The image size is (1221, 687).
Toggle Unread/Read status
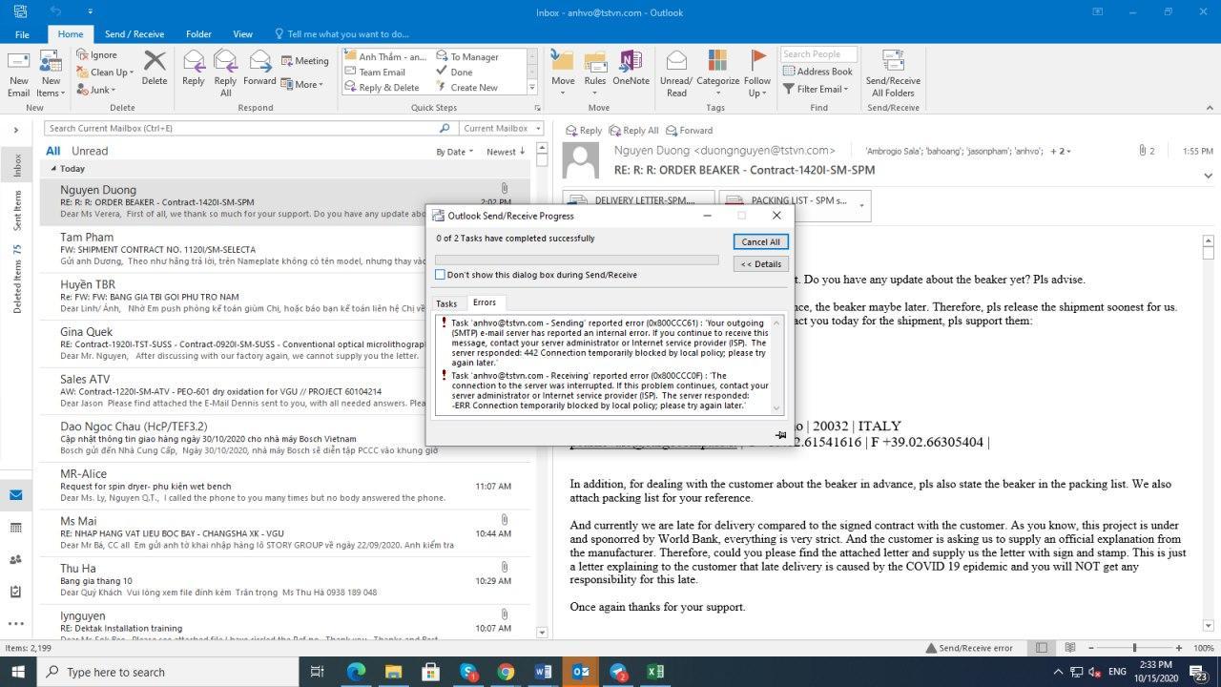tap(676, 73)
